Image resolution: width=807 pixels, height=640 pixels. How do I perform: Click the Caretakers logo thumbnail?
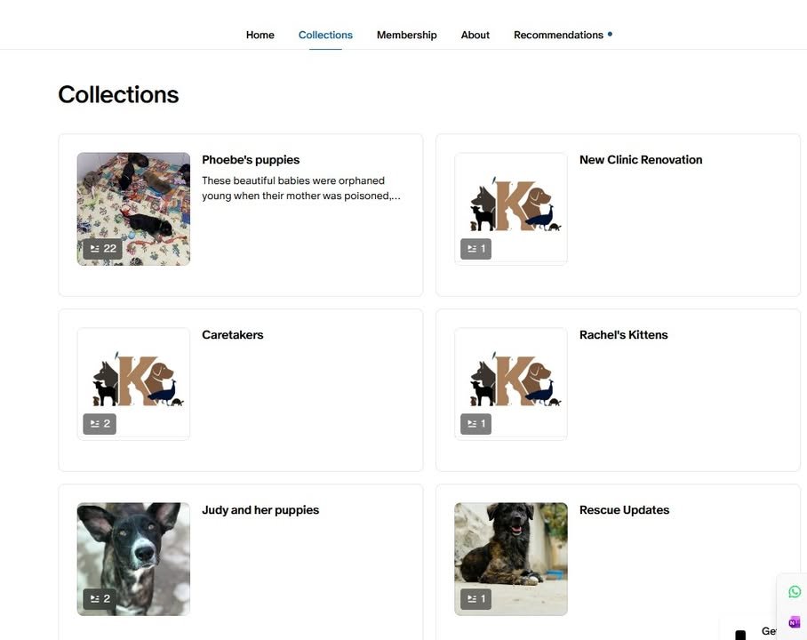click(133, 384)
